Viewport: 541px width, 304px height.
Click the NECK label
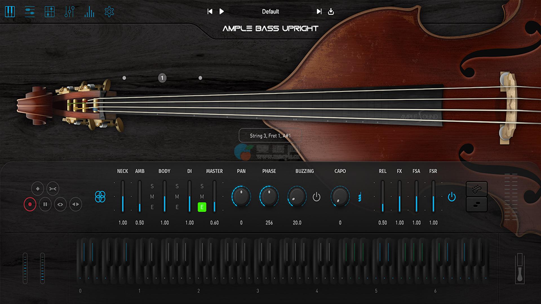(123, 171)
